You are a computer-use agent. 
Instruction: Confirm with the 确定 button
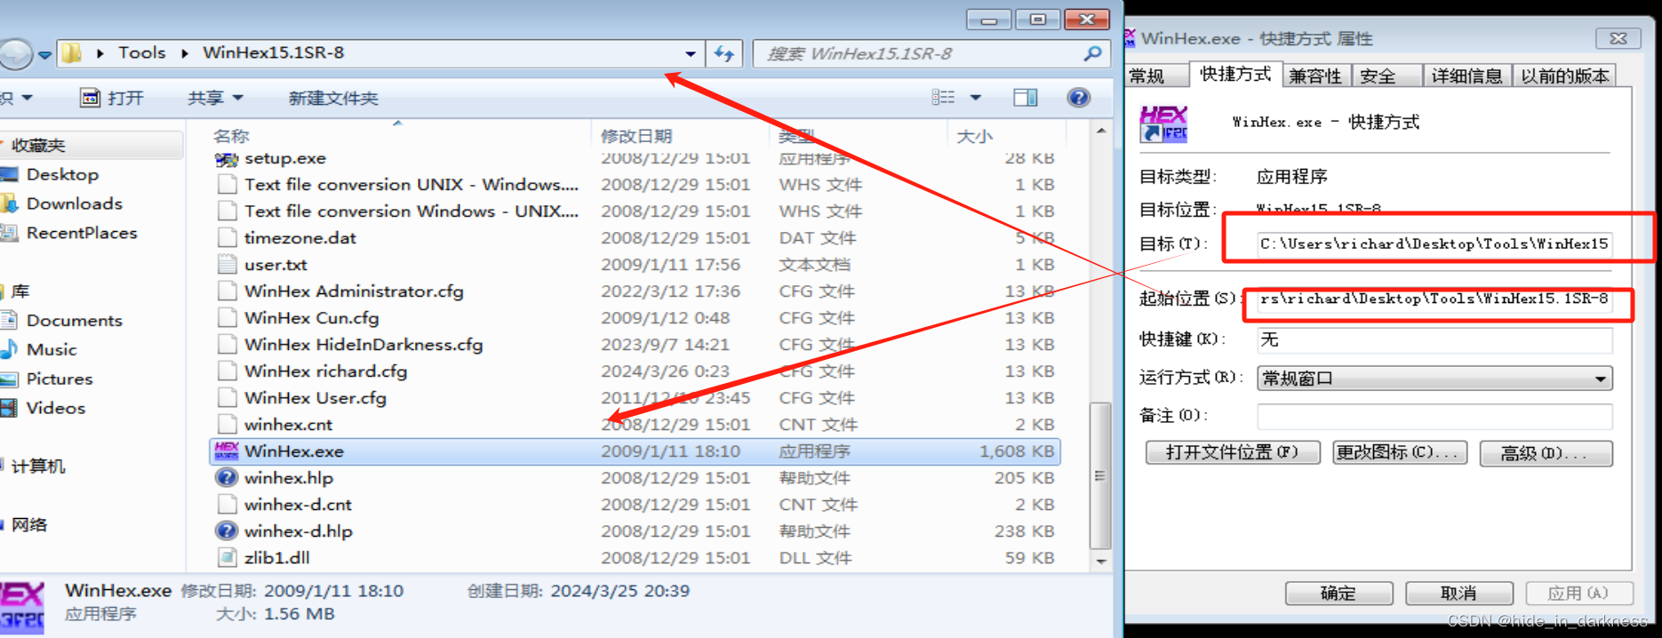(x=1338, y=593)
